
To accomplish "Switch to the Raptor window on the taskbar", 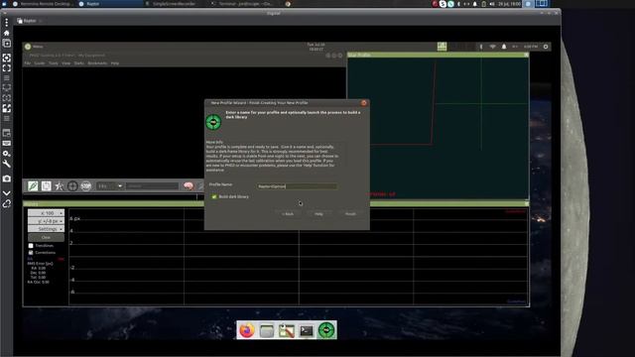I will (109, 4).
